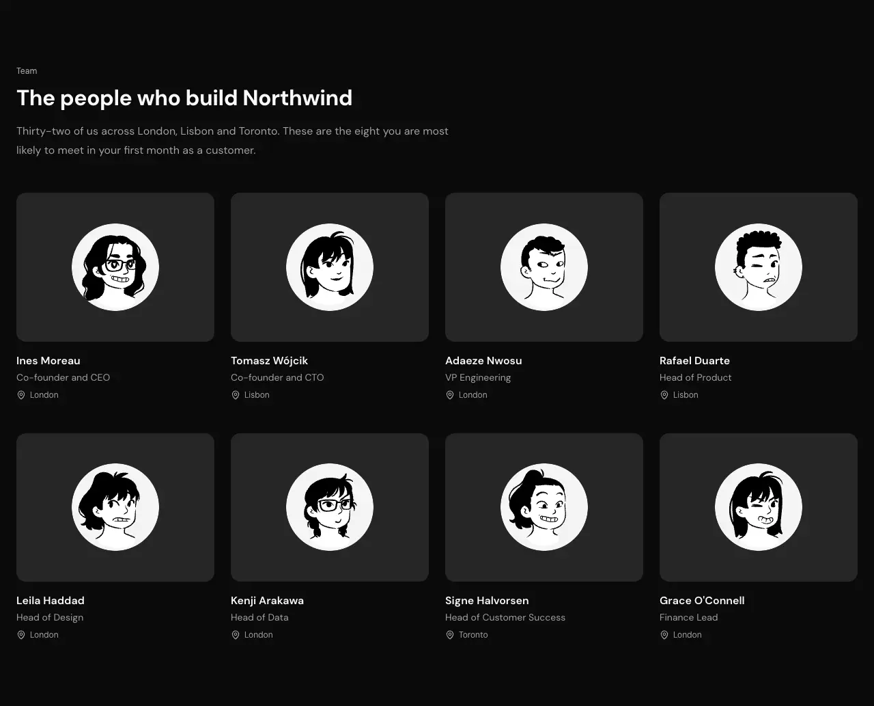Click the Ines Moreau name
The height and width of the screenshot is (706, 874).
pos(48,361)
